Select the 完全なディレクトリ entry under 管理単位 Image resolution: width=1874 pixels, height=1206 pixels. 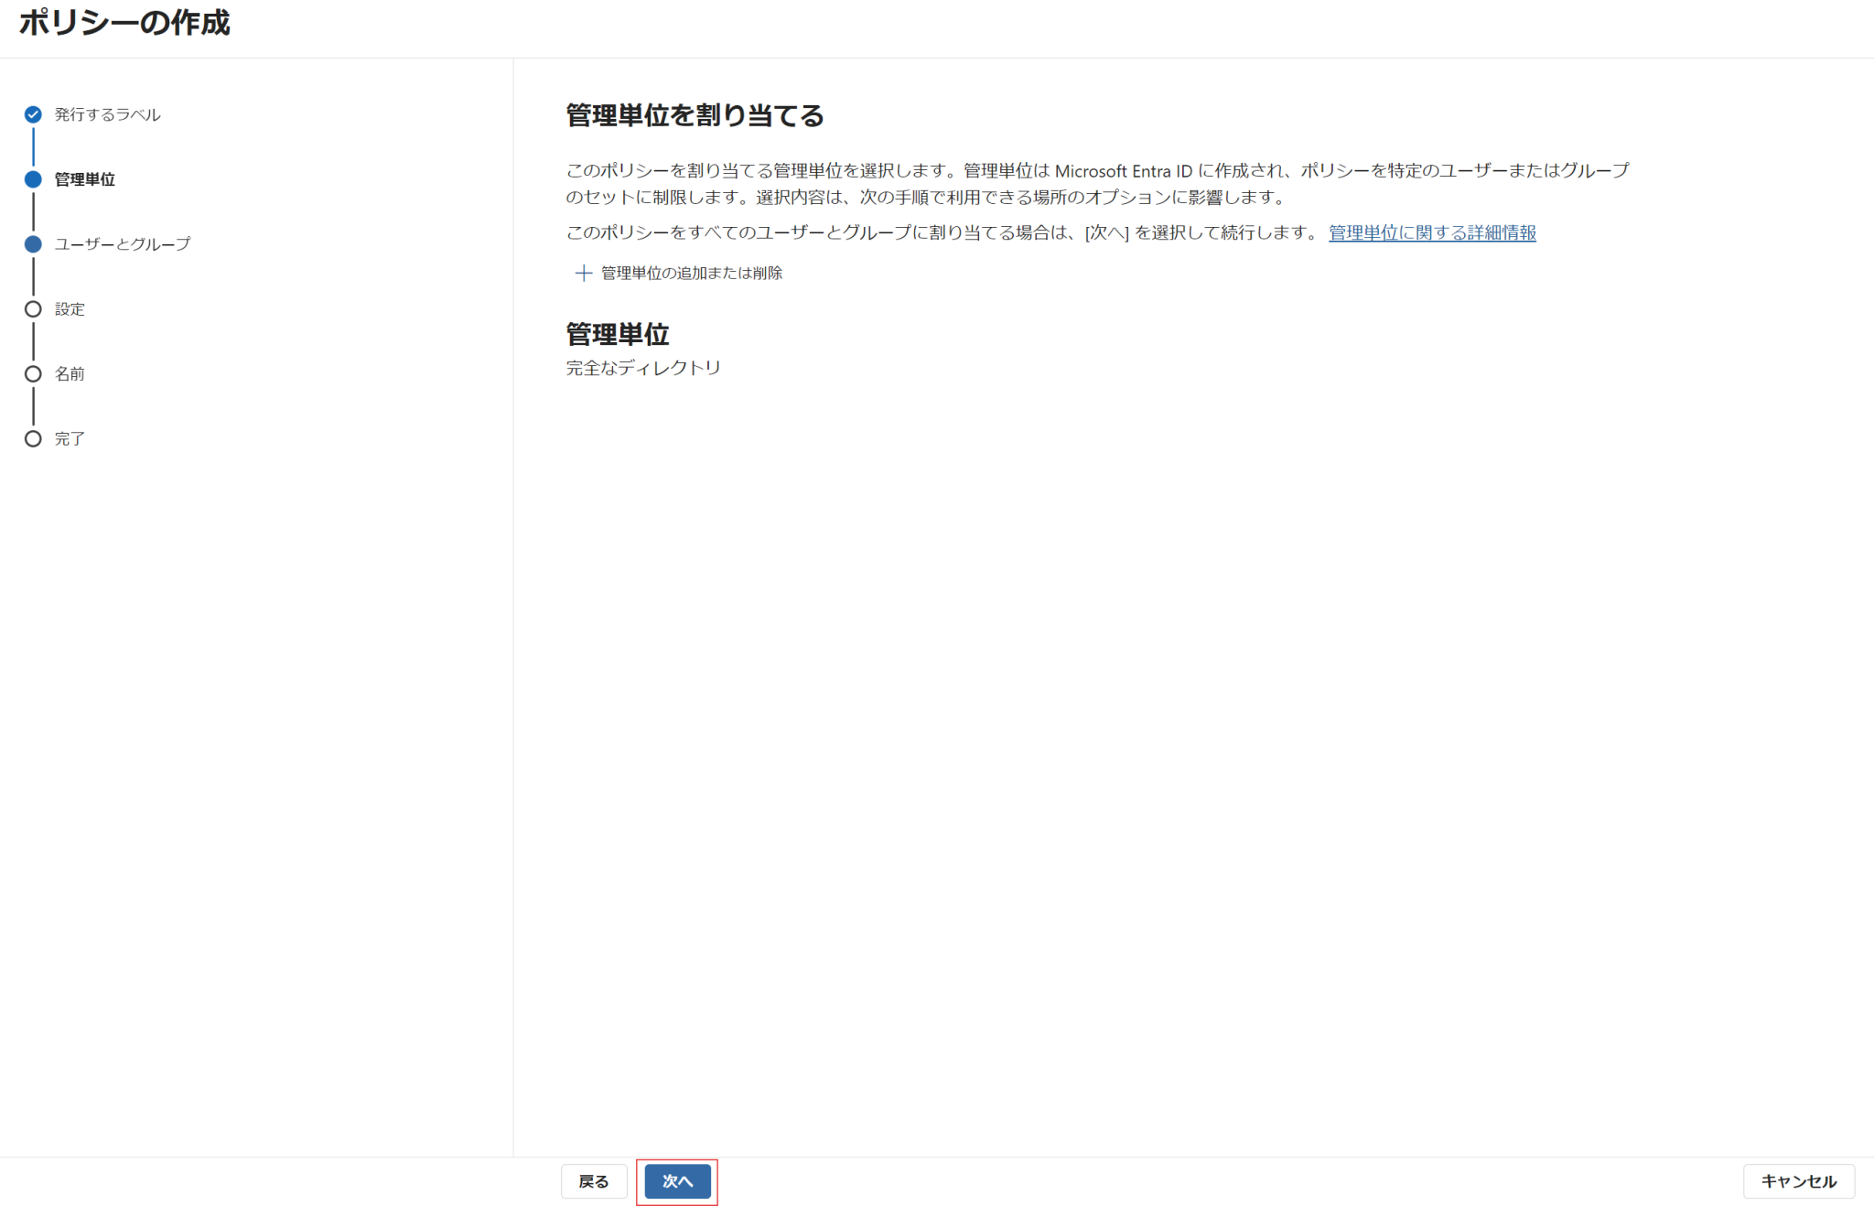[x=642, y=368]
